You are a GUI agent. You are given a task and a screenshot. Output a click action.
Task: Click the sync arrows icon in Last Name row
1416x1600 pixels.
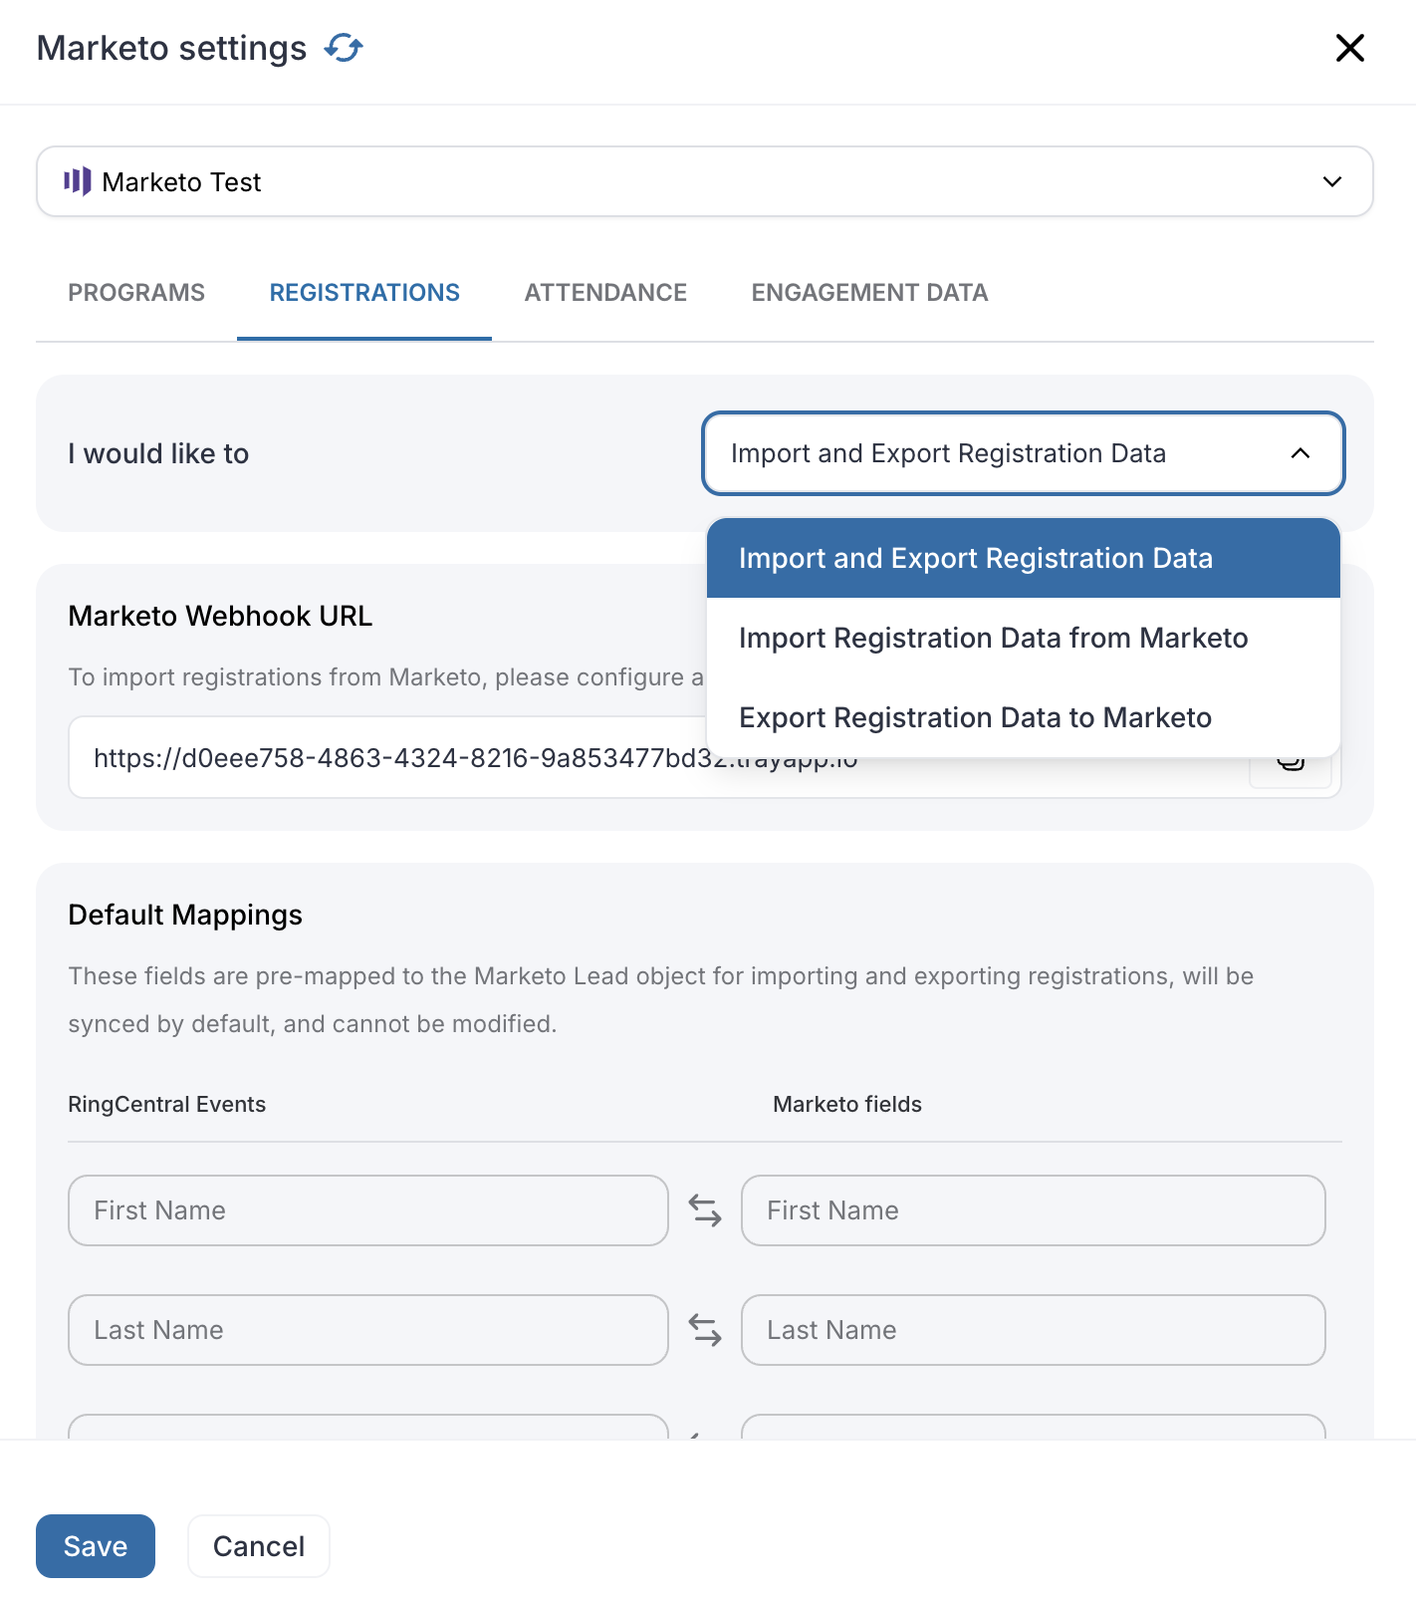point(705,1330)
